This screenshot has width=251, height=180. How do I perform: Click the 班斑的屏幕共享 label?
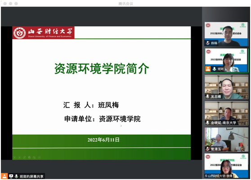pos(31,176)
